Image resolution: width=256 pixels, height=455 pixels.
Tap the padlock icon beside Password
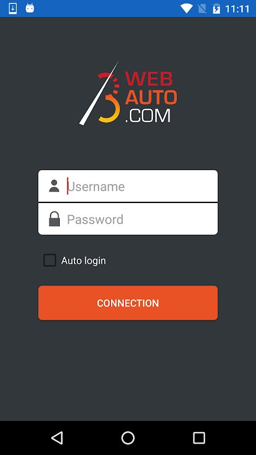point(54,219)
